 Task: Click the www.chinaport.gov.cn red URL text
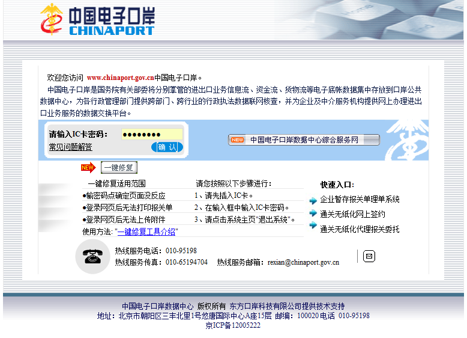[x=120, y=78]
